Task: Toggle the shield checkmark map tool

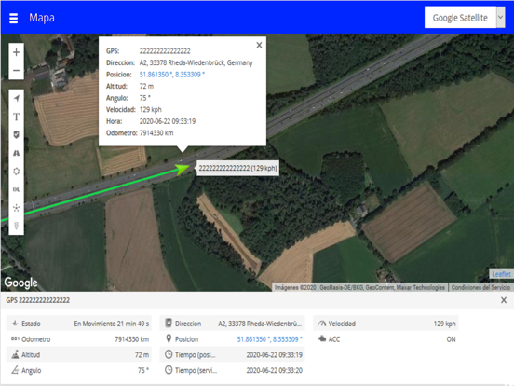Action: click(17, 134)
